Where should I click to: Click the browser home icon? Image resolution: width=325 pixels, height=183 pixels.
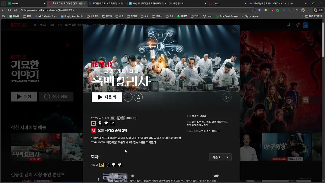tap(15, 10)
